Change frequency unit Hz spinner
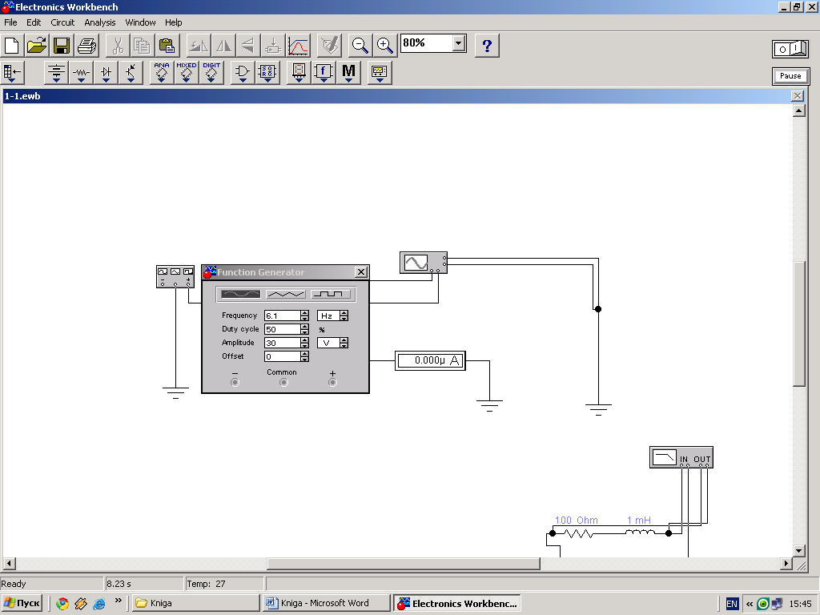The height and width of the screenshot is (615, 820). tap(344, 316)
